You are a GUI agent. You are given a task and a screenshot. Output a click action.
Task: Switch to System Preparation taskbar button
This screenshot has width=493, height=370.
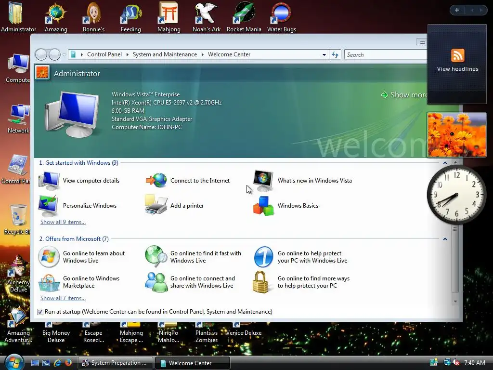click(x=115, y=363)
